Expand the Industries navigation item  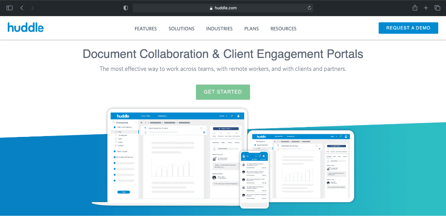click(x=219, y=29)
